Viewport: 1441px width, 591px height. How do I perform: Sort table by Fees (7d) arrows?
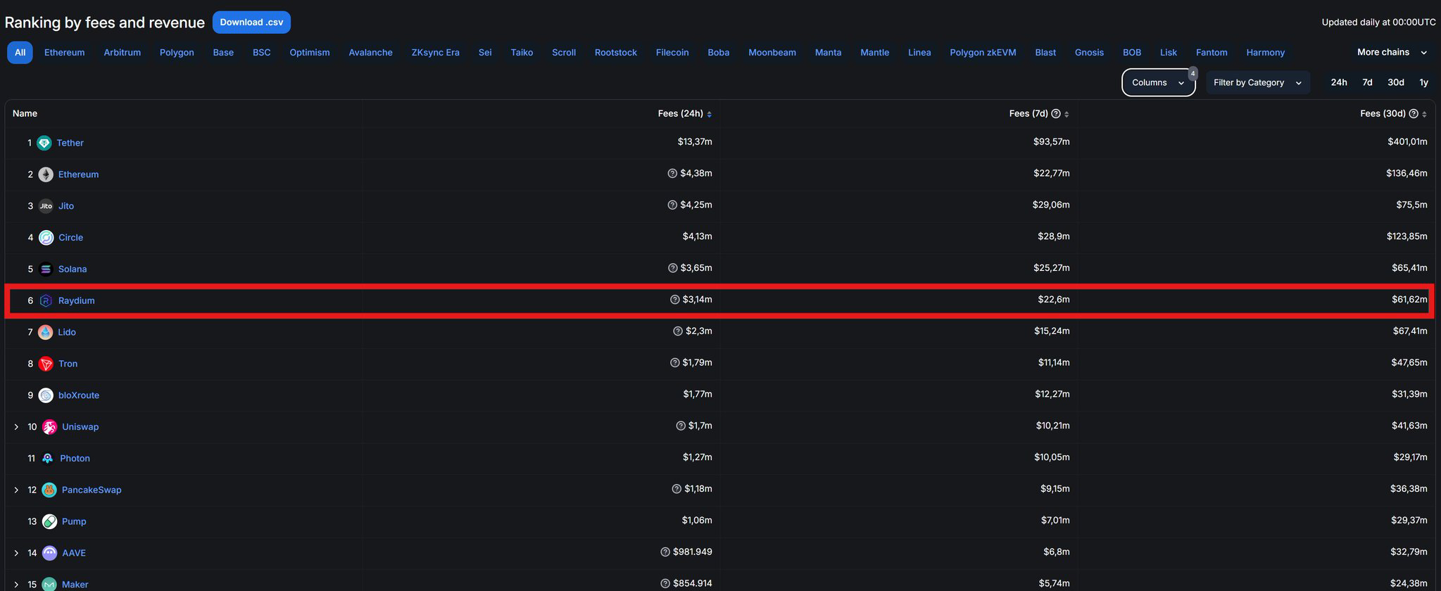[1066, 114]
